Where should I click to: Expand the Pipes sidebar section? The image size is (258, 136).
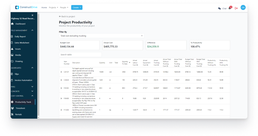pyautogui.click(x=32, y=87)
